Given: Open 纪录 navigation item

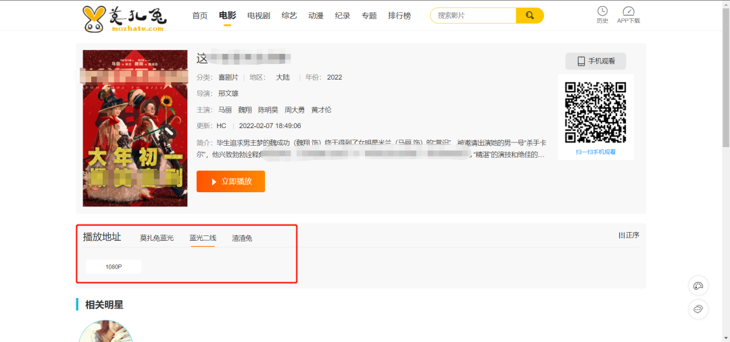Looking at the screenshot, I should pyautogui.click(x=342, y=16).
